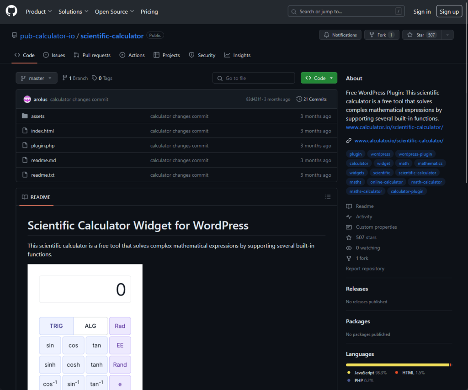Open the scientific-calculator repository link

pos(112,36)
